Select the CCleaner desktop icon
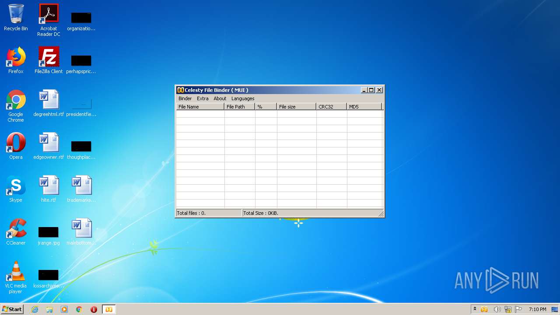This screenshot has width=560, height=315. click(16, 232)
